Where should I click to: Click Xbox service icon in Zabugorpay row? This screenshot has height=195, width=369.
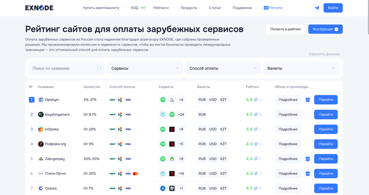[x=172, y=159]
